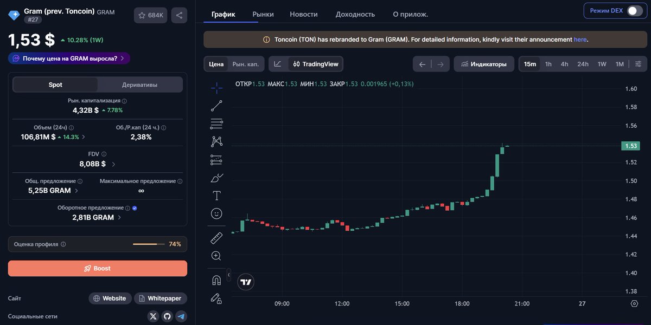Set chart interval to 24h
651x325 pixels.
[x=583, y=64]
